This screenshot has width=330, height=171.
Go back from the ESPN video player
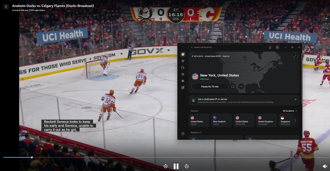click(x=6, y=7)
